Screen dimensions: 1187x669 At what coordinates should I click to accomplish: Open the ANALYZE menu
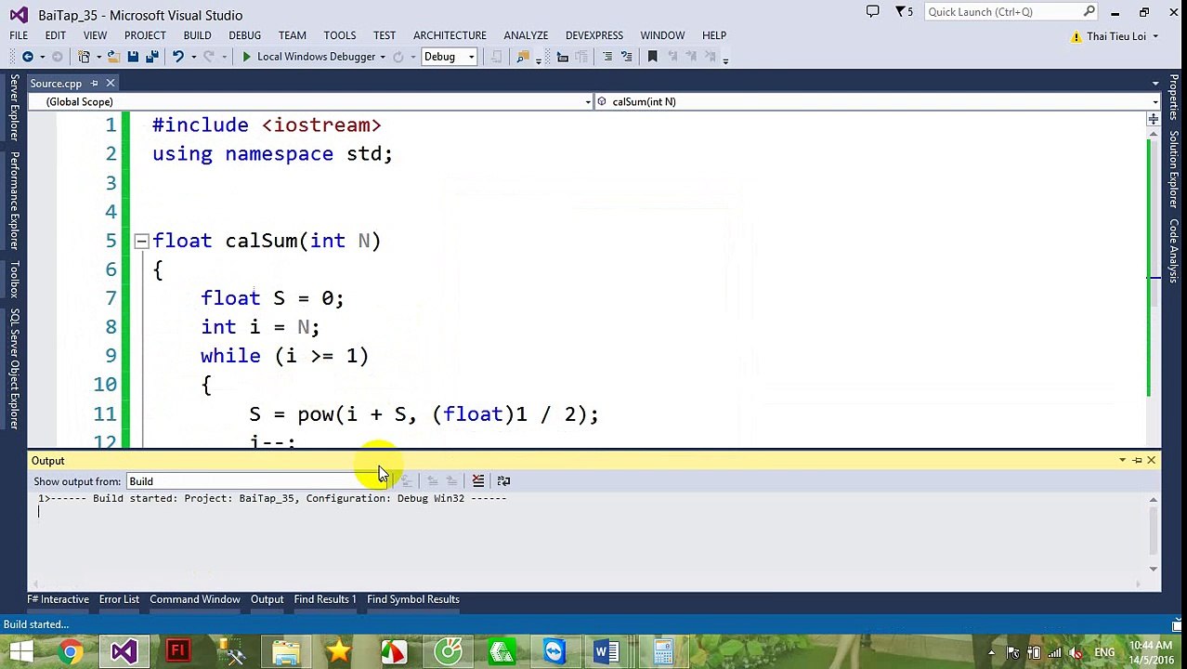[x=526, y=35]
